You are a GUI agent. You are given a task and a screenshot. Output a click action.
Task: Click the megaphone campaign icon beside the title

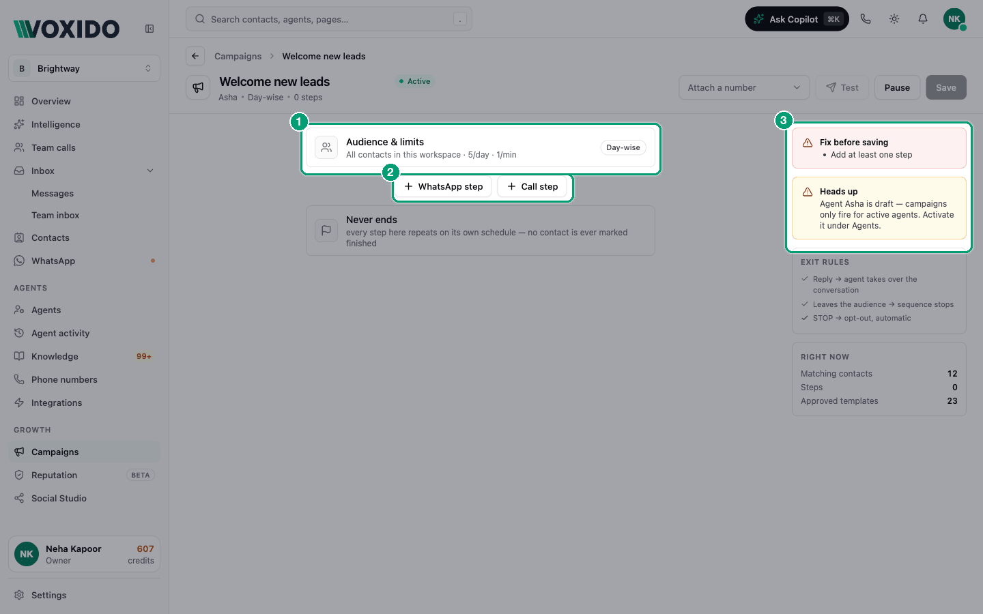pyautogui.click(x=198, y=87)
